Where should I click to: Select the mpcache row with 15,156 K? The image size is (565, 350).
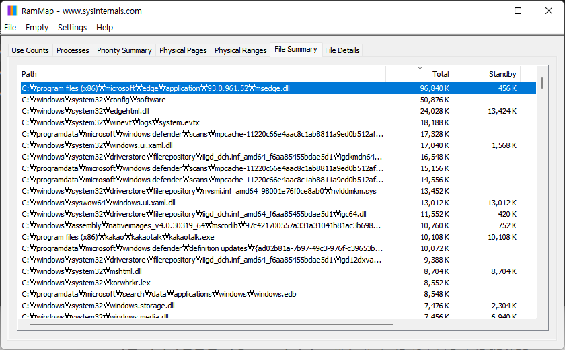278,168
